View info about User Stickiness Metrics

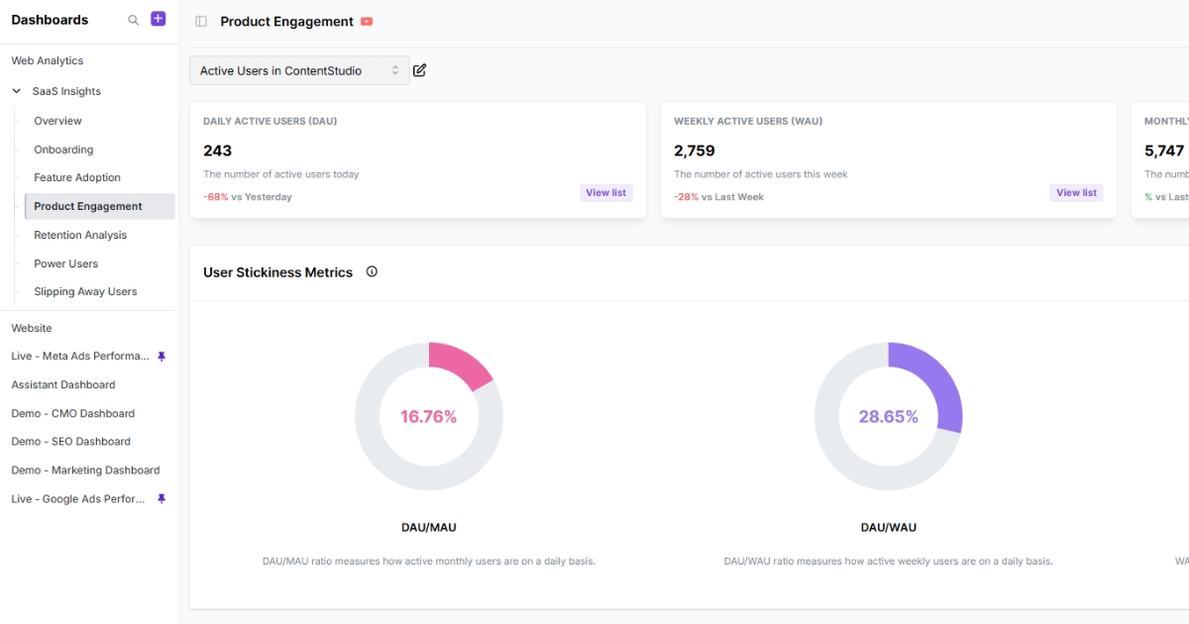point(372,270)
